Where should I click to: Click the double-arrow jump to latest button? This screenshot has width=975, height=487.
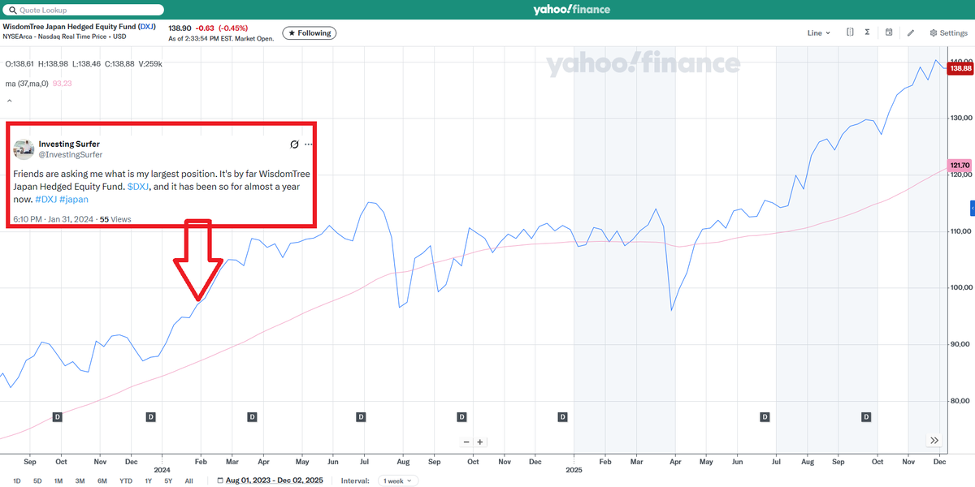coord(934,440)
